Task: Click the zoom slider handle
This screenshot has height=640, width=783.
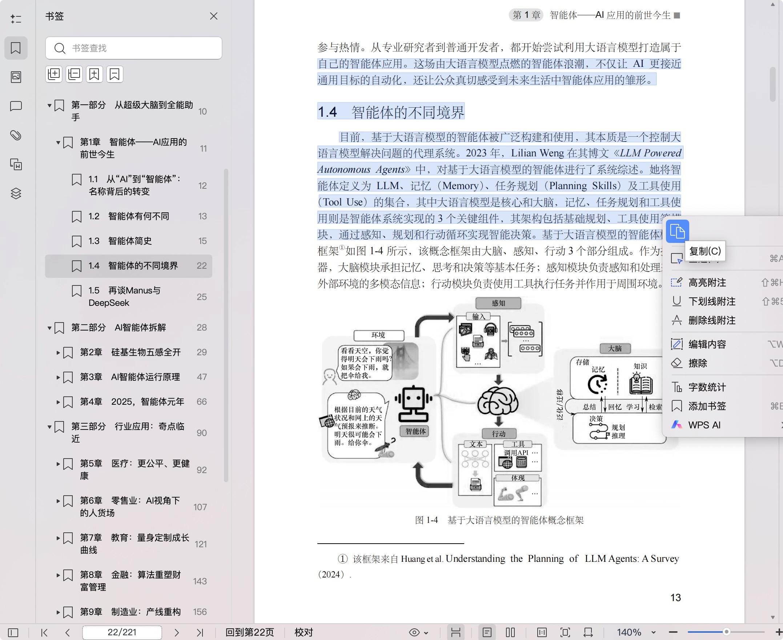Action: tap(726, 632)
